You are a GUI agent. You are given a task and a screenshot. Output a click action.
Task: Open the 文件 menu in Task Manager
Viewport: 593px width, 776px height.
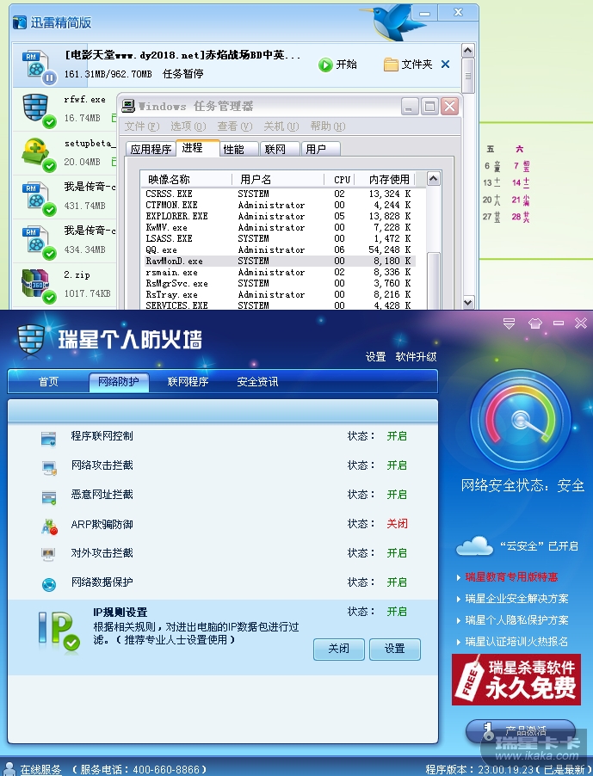(x=141, y=126)
